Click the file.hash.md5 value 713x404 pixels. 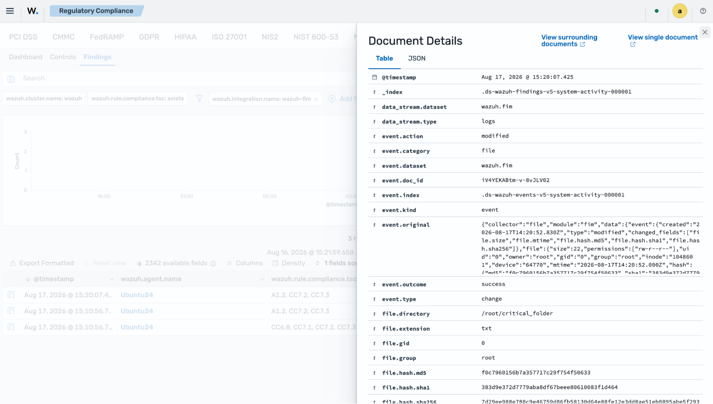pos(536,373)
